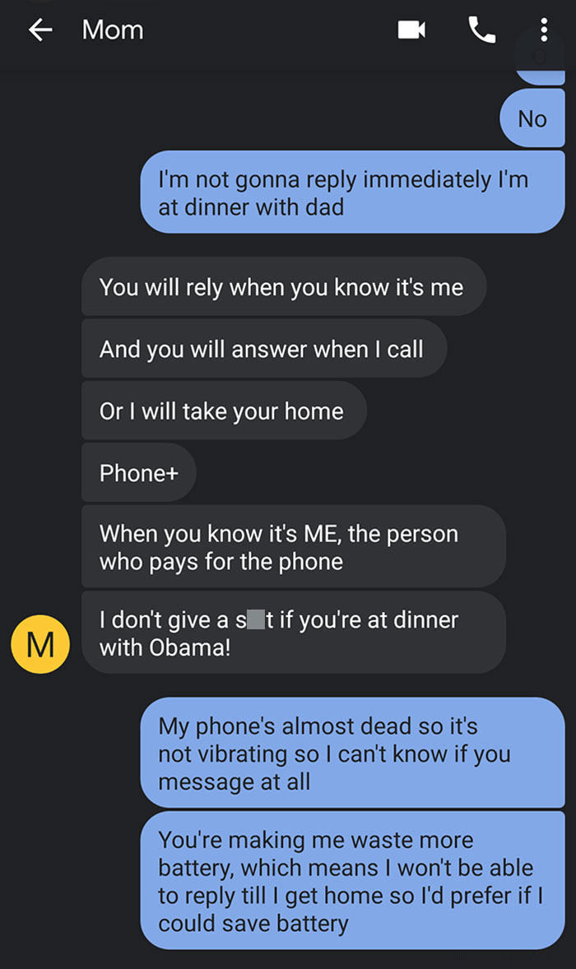Open the Mom contact name header
576x969 pixels.
click(x=113, y=30)
